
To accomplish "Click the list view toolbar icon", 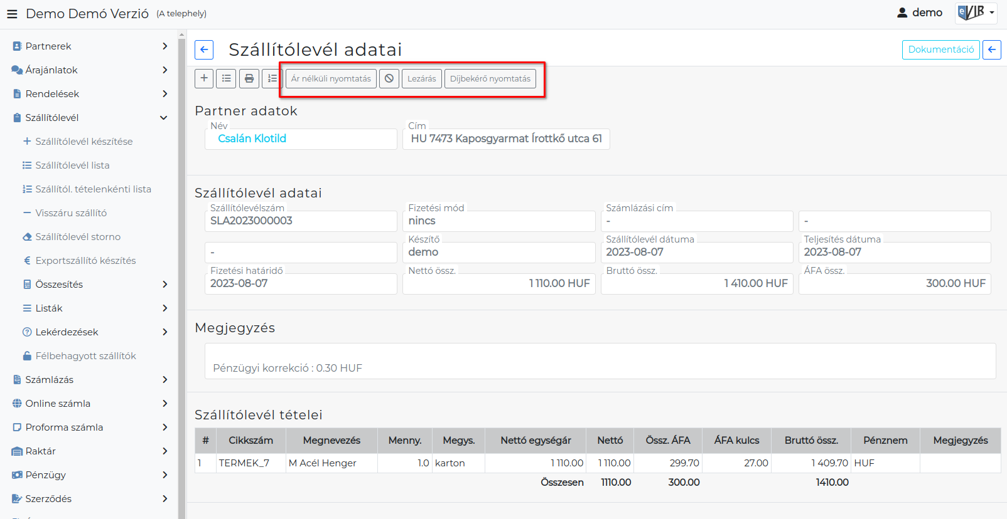I will 227,78.
